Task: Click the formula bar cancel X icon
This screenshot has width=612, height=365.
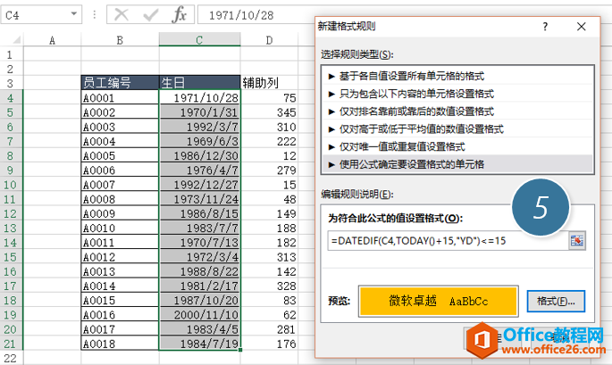Action: (122, 15)
